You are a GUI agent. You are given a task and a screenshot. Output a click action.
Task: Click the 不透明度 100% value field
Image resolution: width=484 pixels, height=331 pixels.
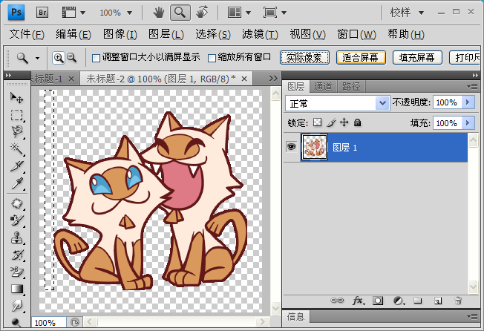(447, 102)
